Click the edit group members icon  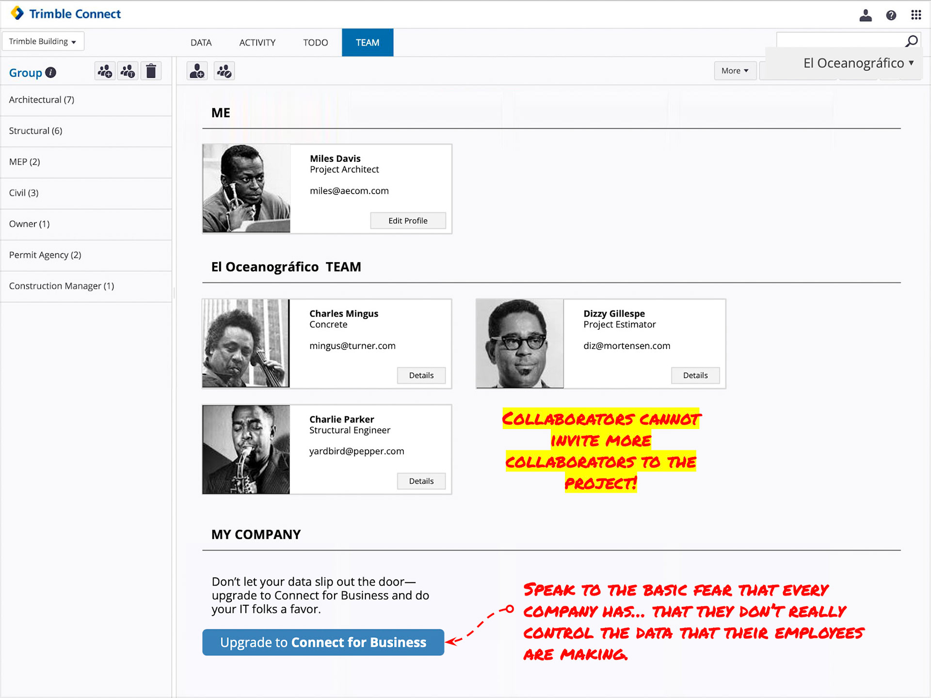tap(224, 72)
